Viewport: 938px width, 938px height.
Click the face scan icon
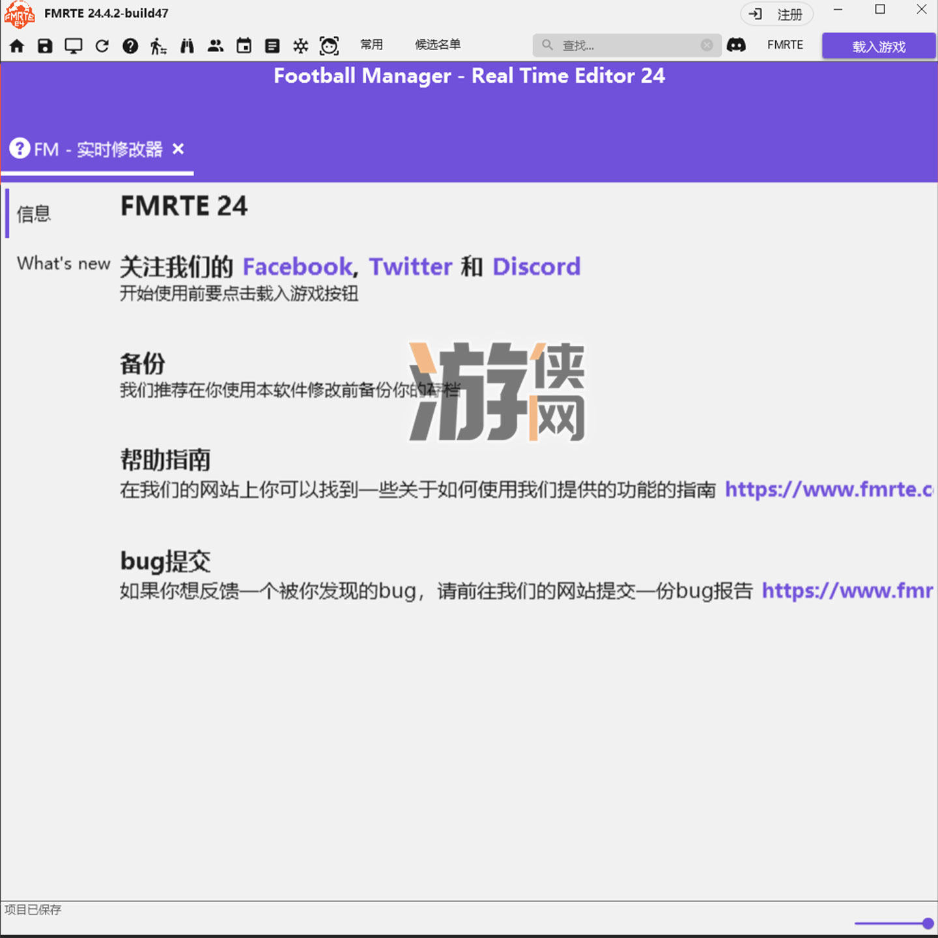point(330,46)
